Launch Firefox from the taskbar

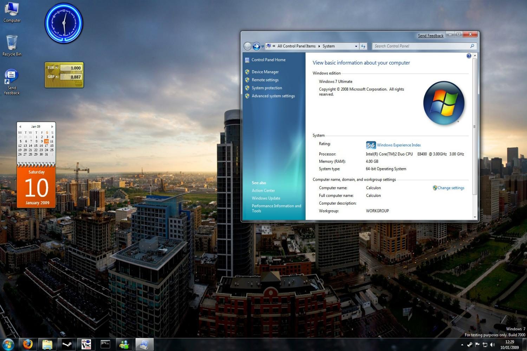[27, 344]
